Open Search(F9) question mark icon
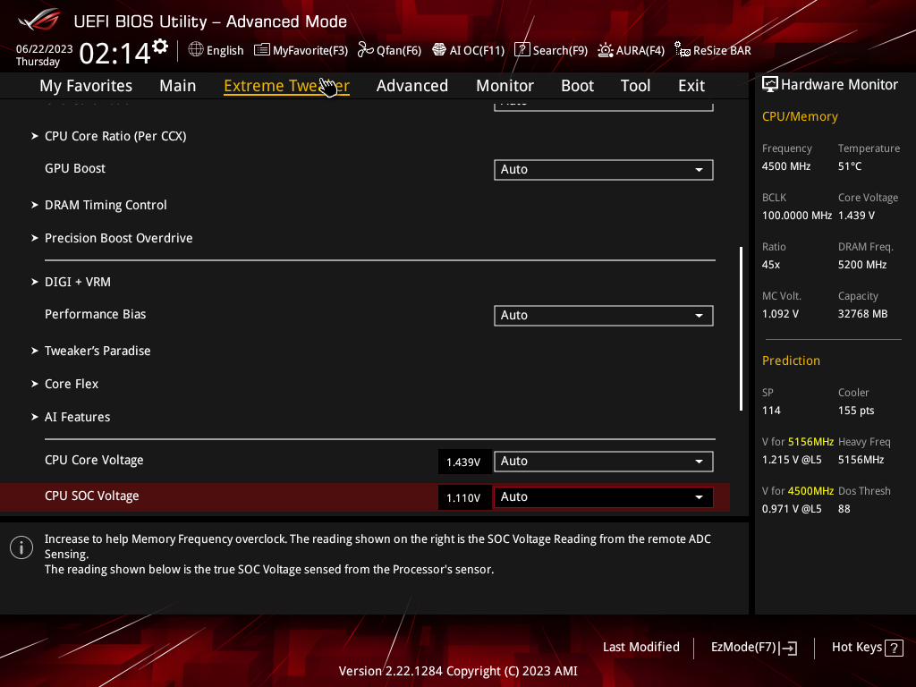Image resolution: width=916 pixels, height=687 pixels. tap(522, 50)
